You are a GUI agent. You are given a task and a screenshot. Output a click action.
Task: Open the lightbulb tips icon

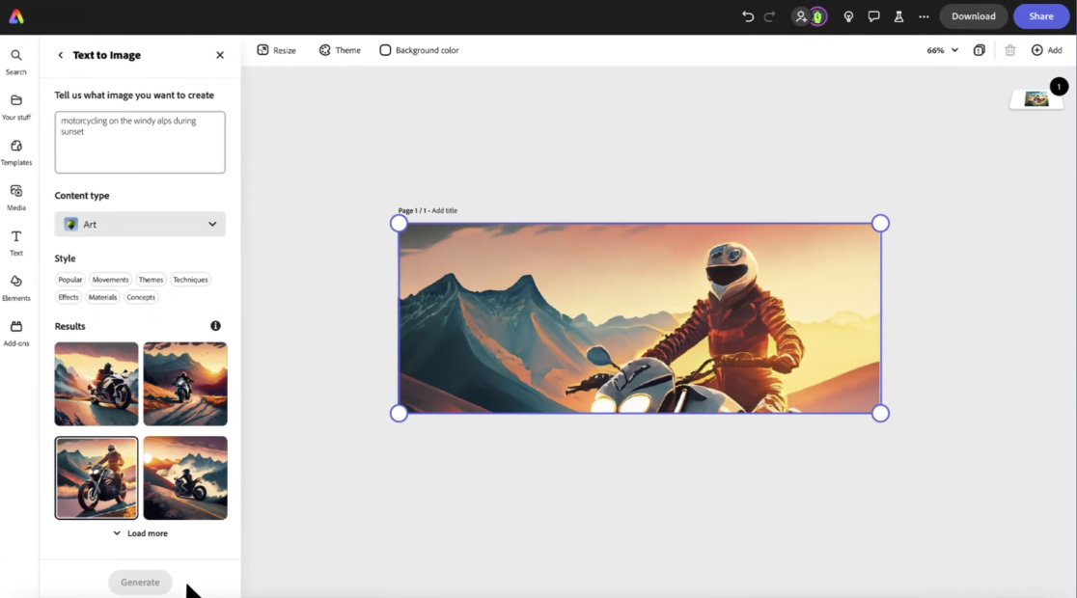[x=848, y=16]
